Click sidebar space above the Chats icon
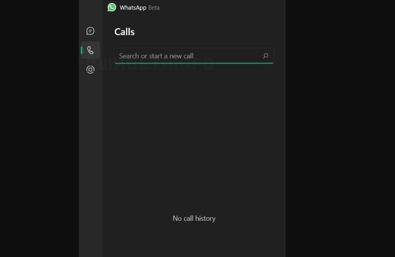Viewport: 395px width, 257px height. [90, 13]
